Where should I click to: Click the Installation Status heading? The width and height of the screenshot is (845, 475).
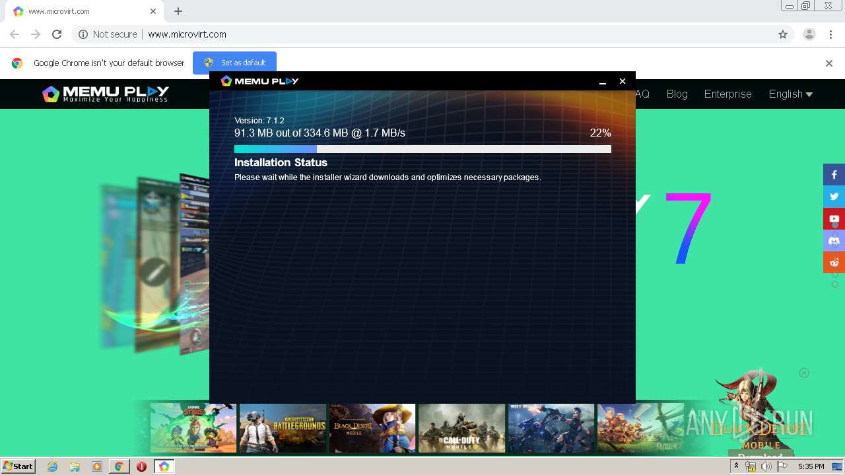(x=281, y=162)
